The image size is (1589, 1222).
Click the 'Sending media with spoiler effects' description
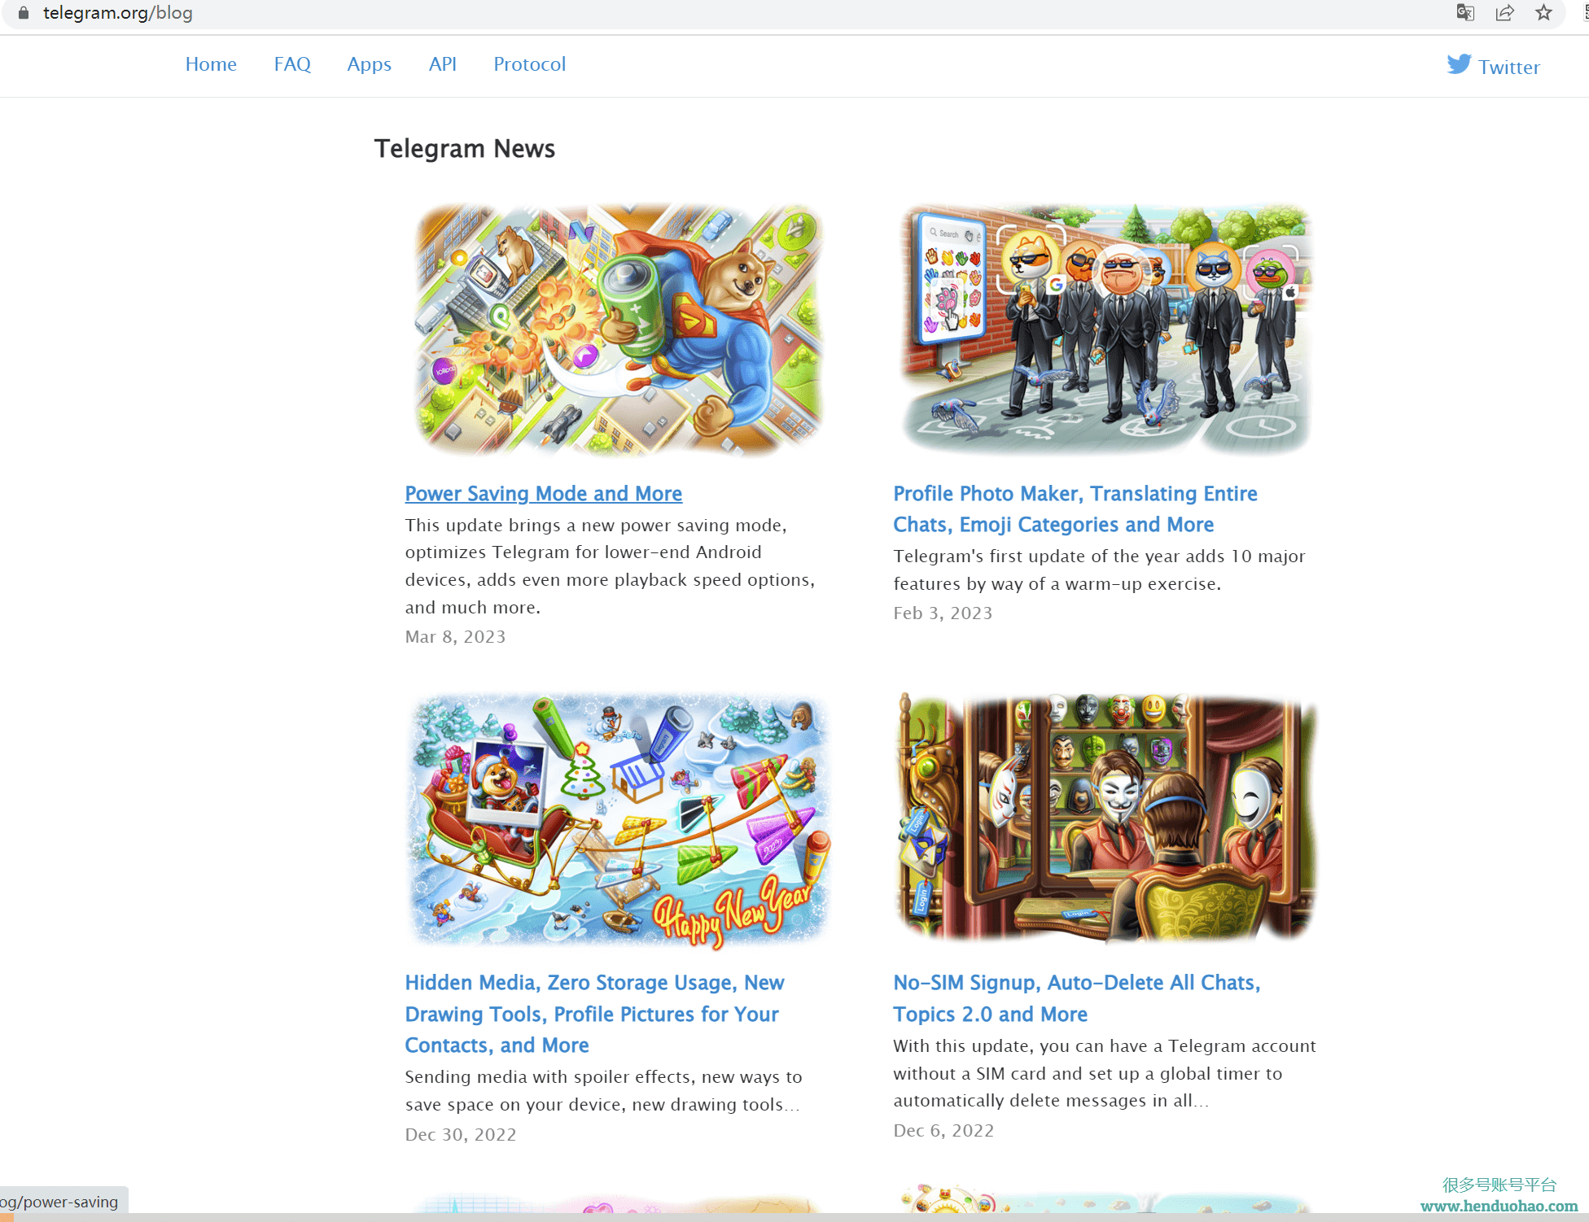pos(603,1090)
